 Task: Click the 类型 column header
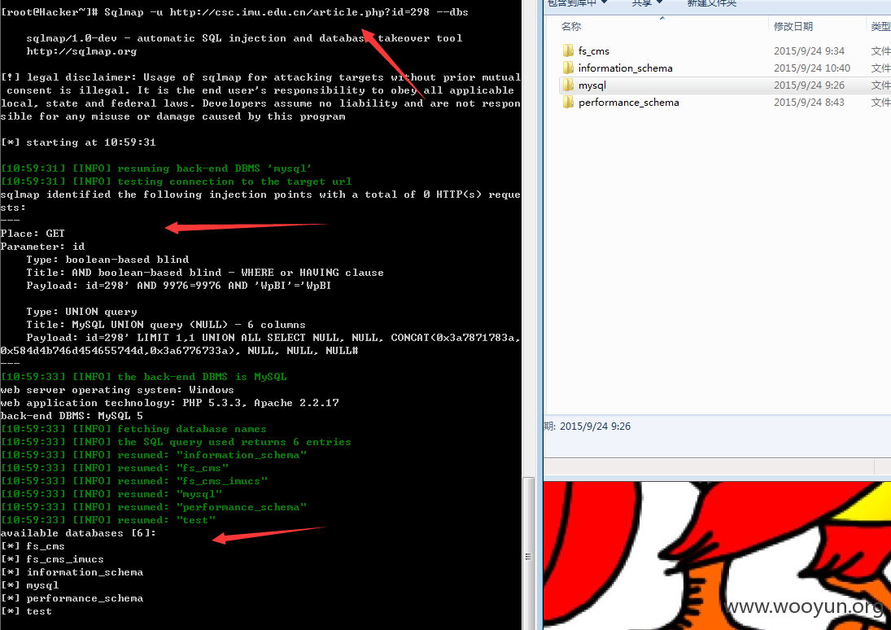pyautogui.click(x=880, y=26)
